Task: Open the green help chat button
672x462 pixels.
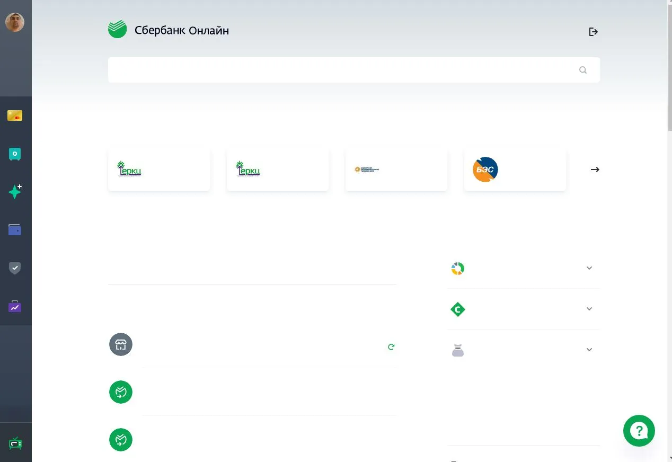Action: 639,431
